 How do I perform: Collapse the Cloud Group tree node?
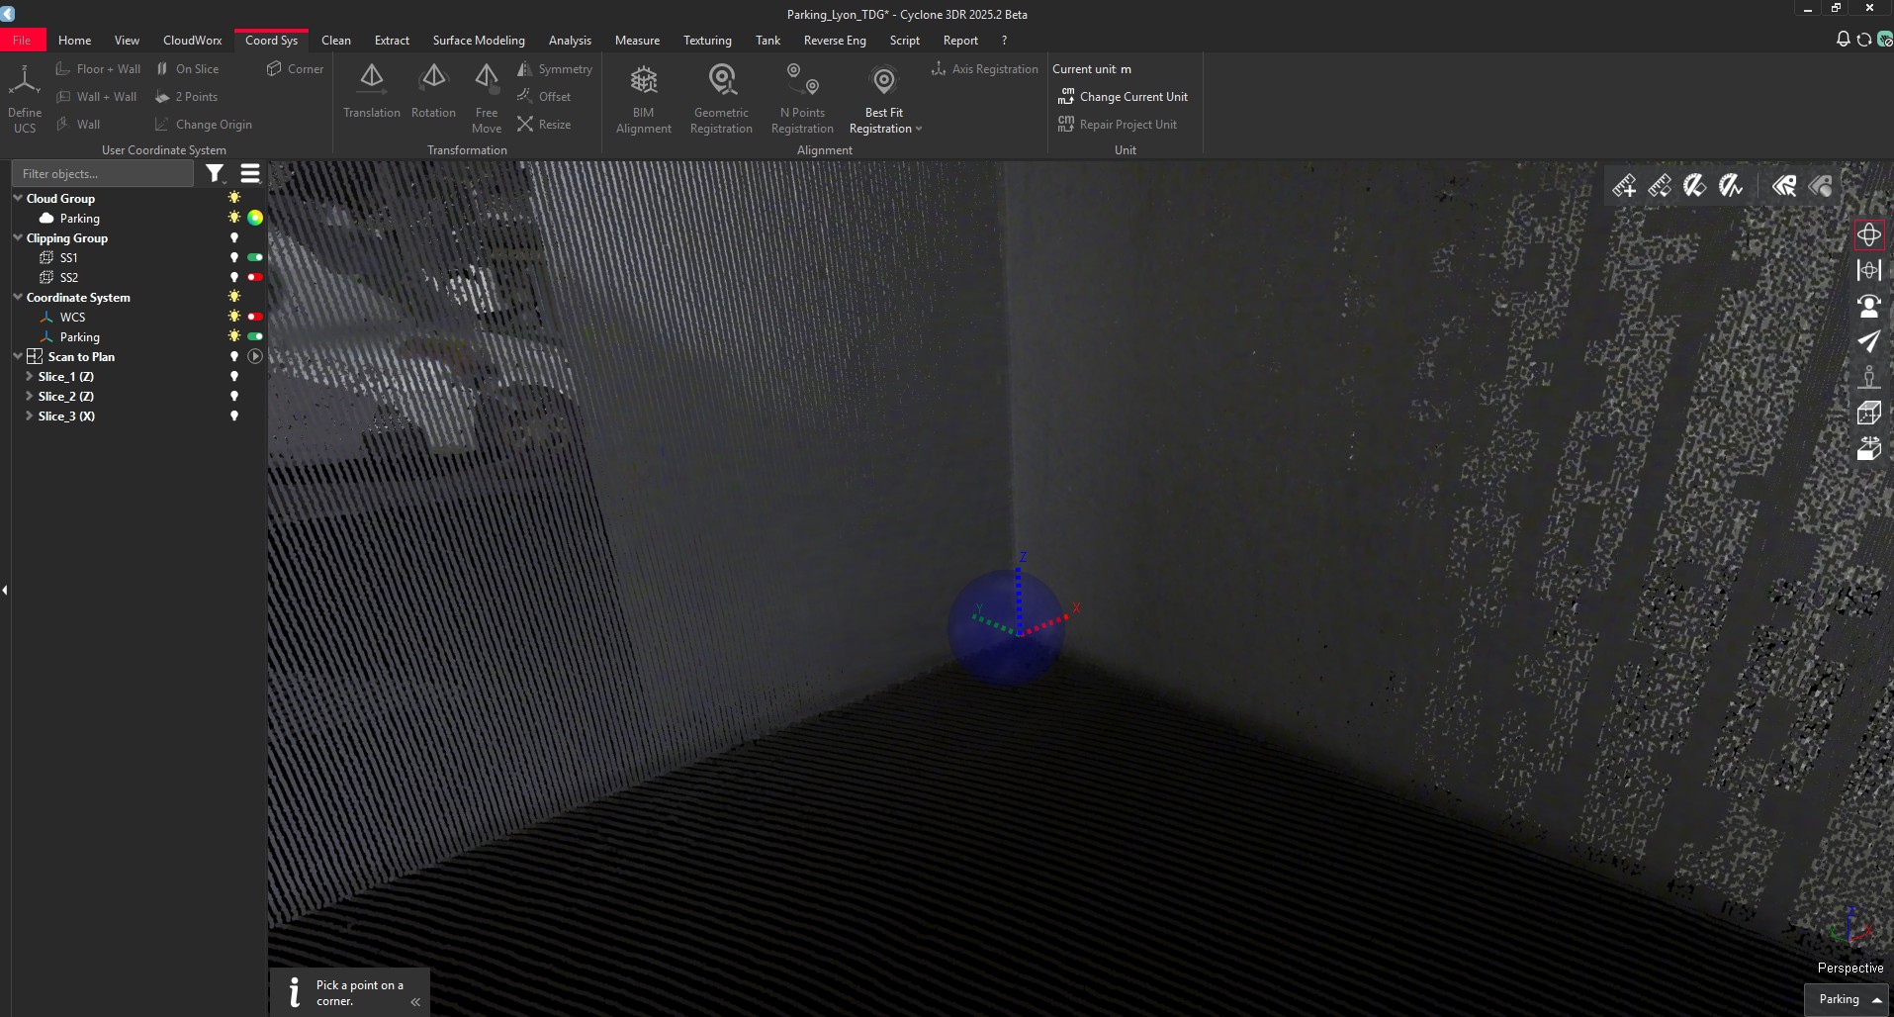(x=17, y=198)
